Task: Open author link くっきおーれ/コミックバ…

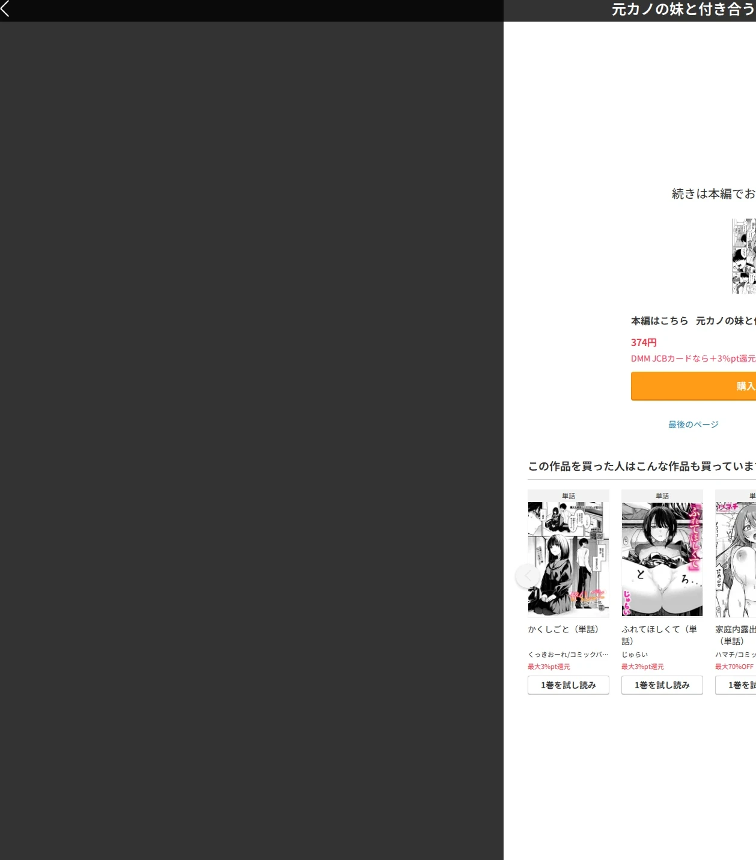Action: click(x=569, y=655)
